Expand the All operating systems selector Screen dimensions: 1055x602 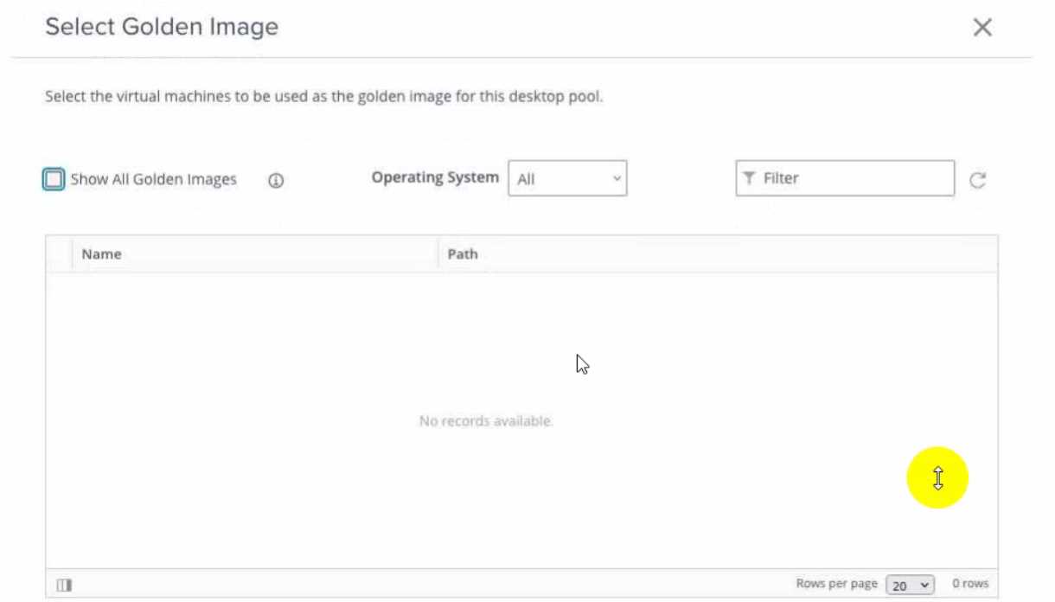click(567, 178)
